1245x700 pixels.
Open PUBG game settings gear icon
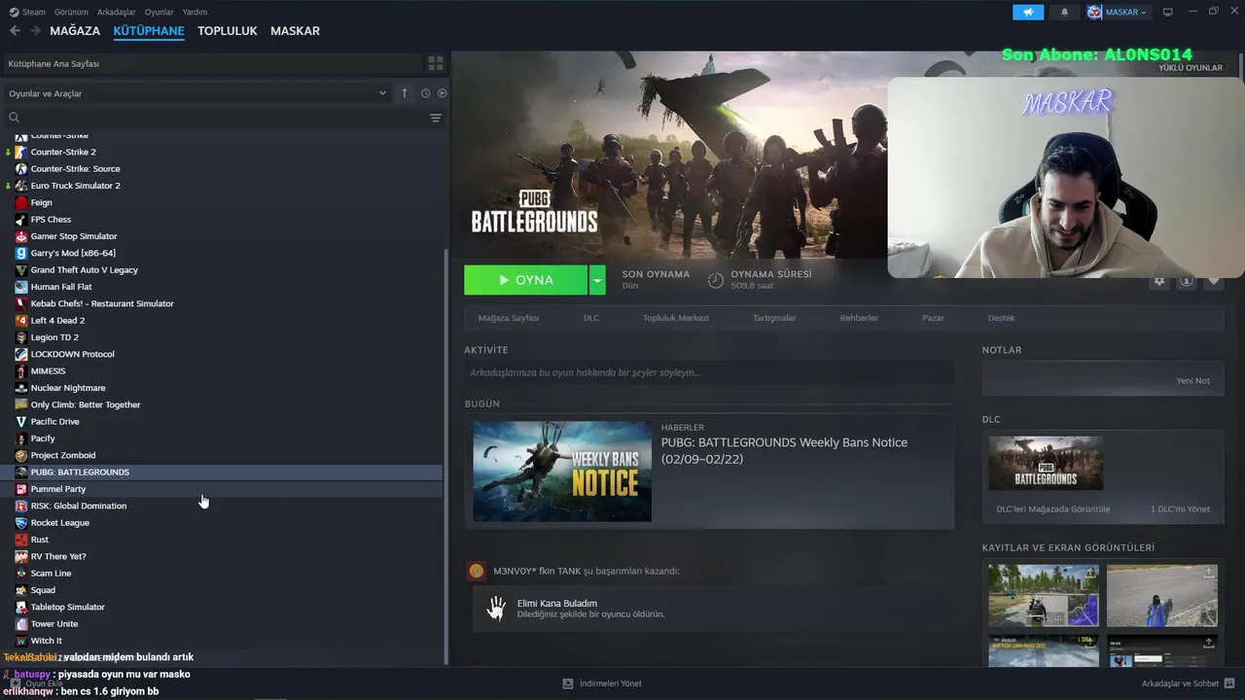tap(1158, 281)
